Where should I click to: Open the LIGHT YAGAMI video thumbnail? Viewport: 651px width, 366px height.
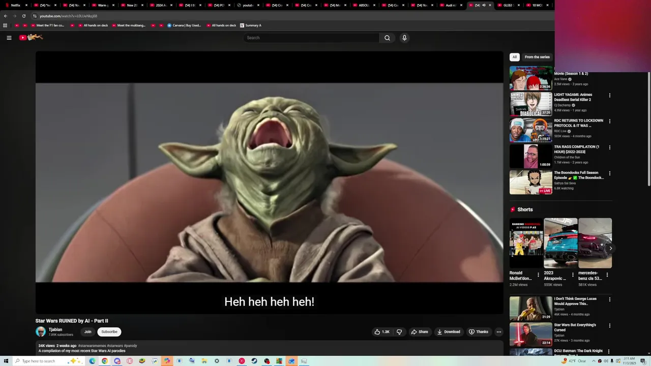point(530,104)
